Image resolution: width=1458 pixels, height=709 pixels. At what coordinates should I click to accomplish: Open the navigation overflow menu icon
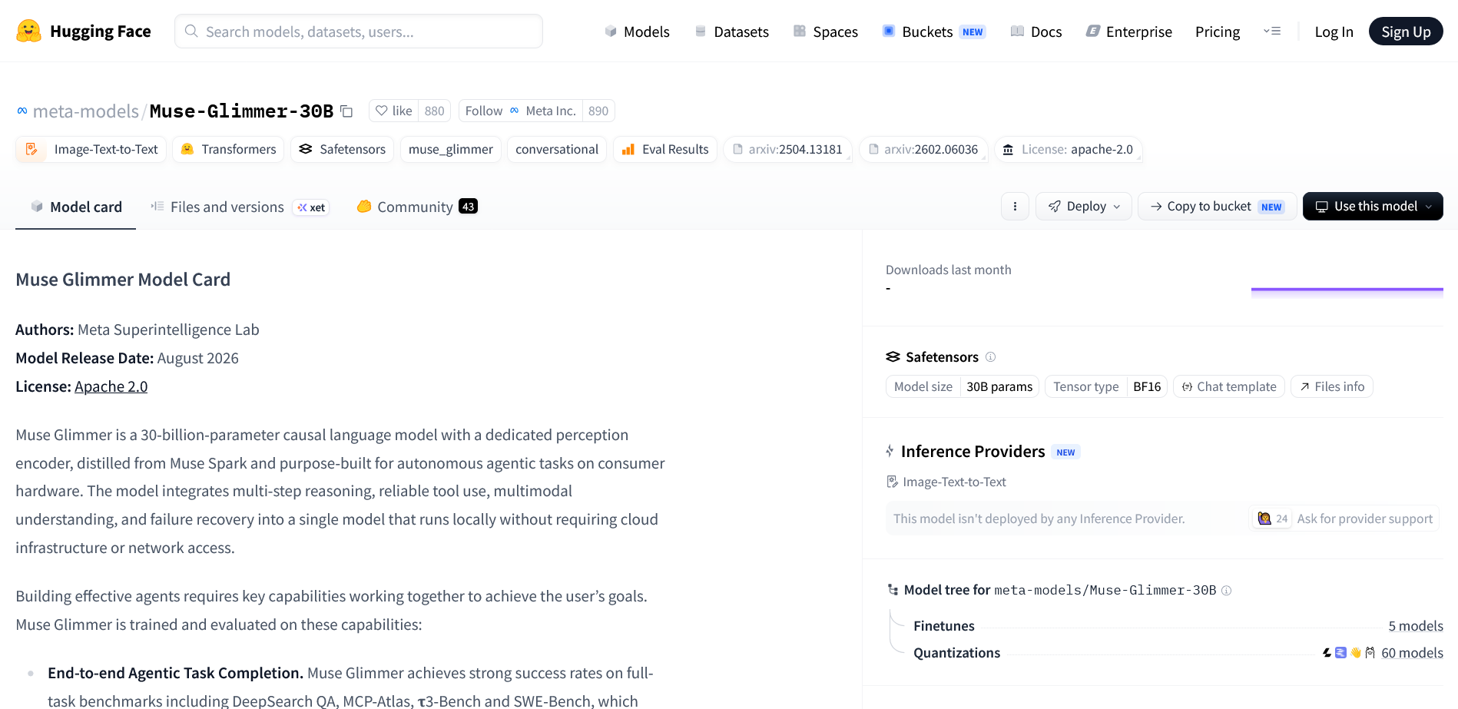tap(1272, 31)
